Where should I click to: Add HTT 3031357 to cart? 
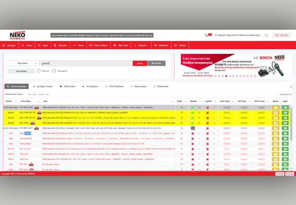[285, 149]
